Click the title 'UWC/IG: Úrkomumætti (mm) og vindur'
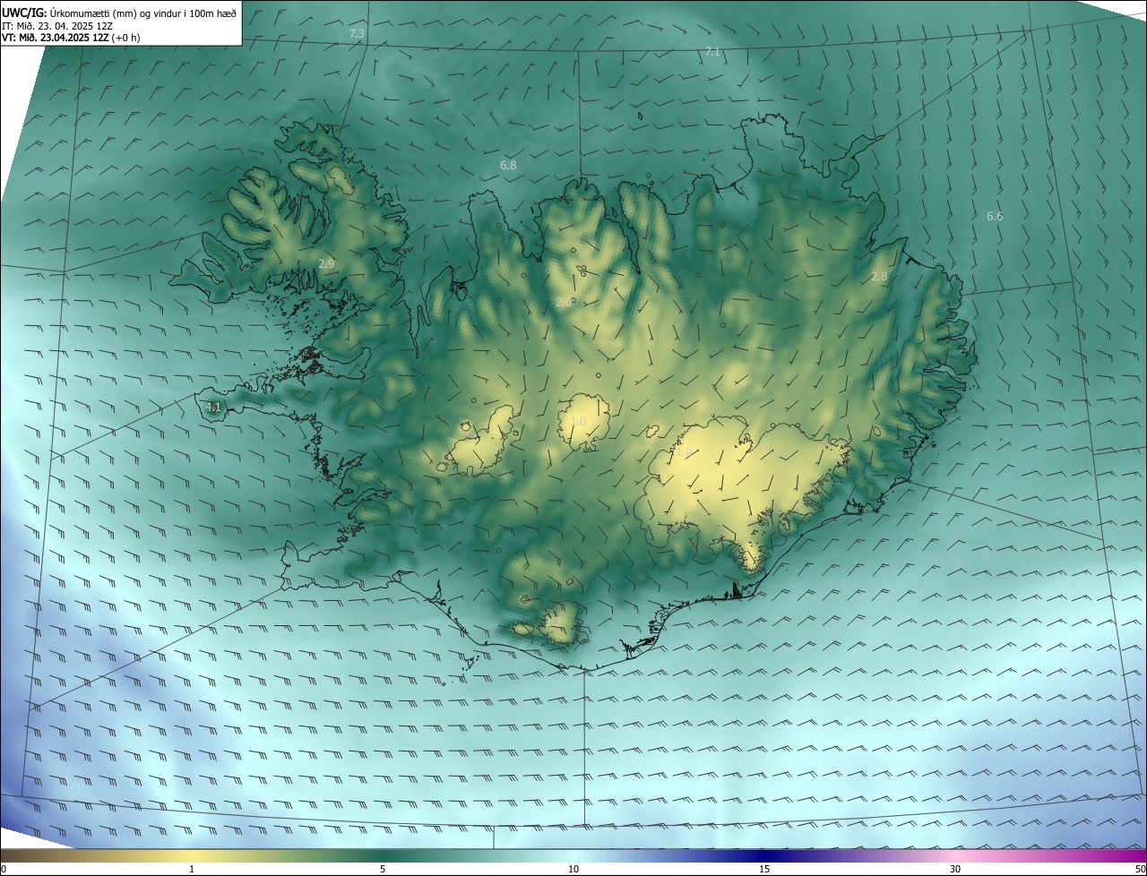 coord(119,13)
